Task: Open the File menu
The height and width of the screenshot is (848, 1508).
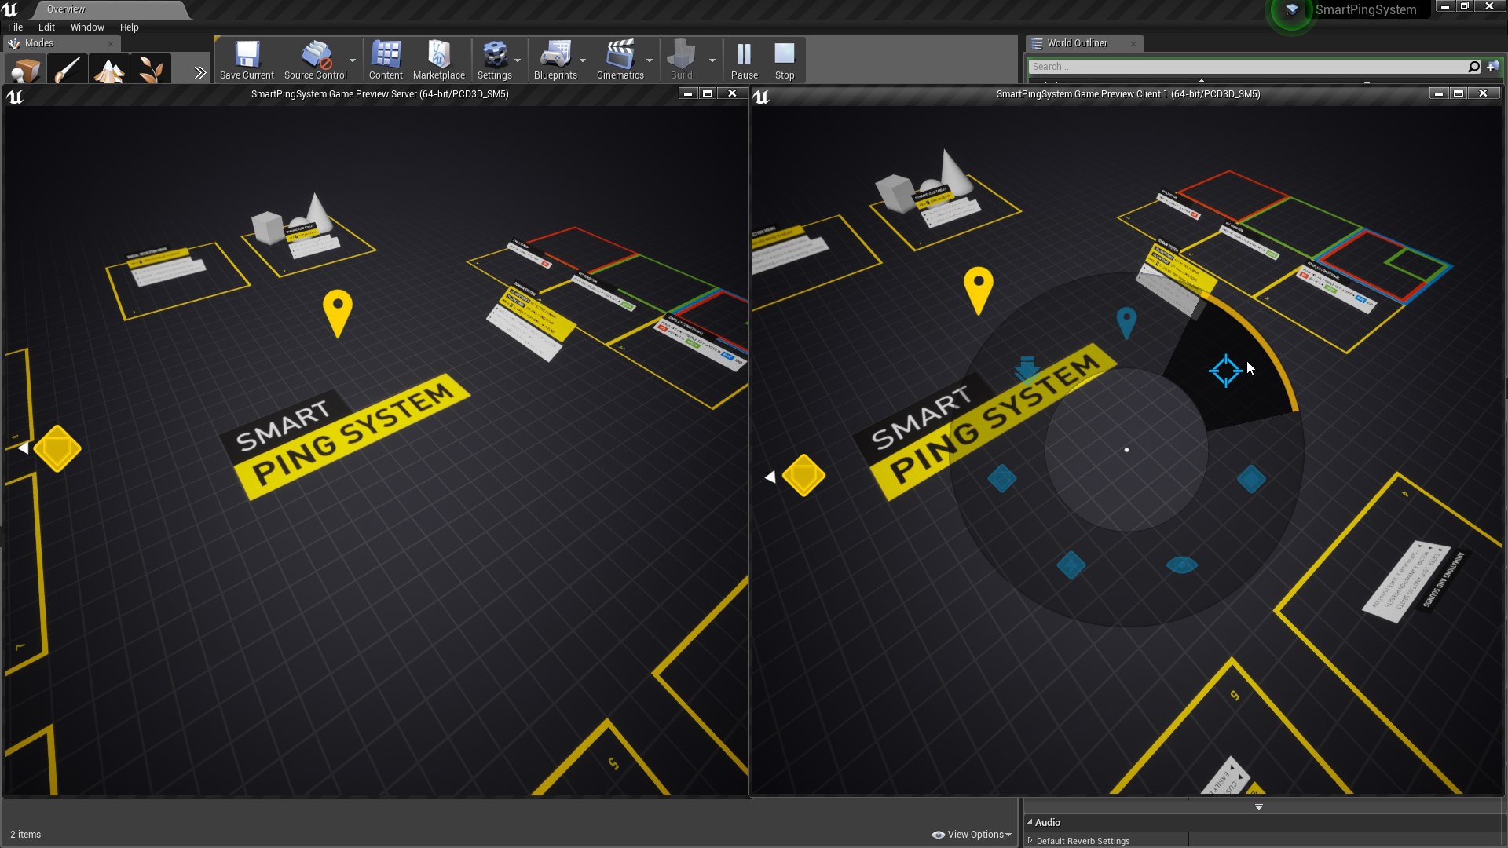Action: [15, 27]
